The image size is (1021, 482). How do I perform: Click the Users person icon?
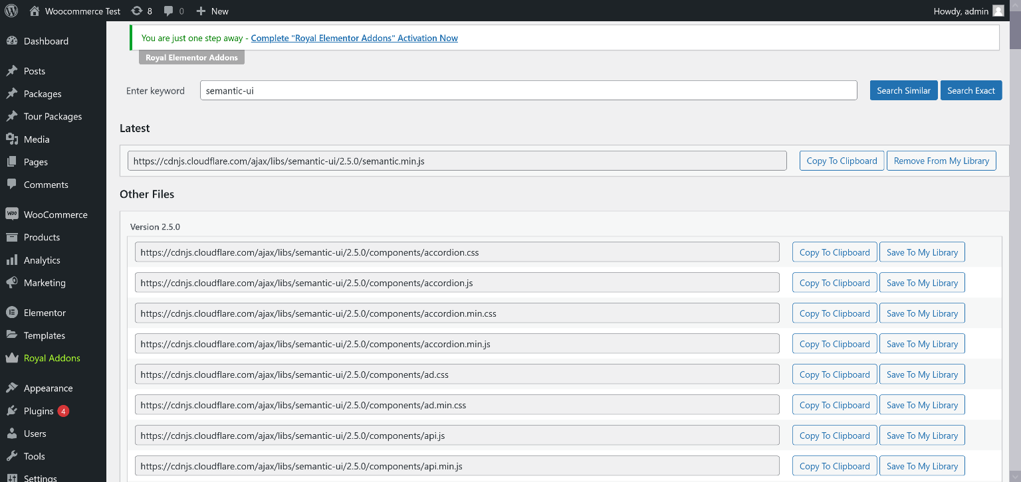tap(12, 433)
